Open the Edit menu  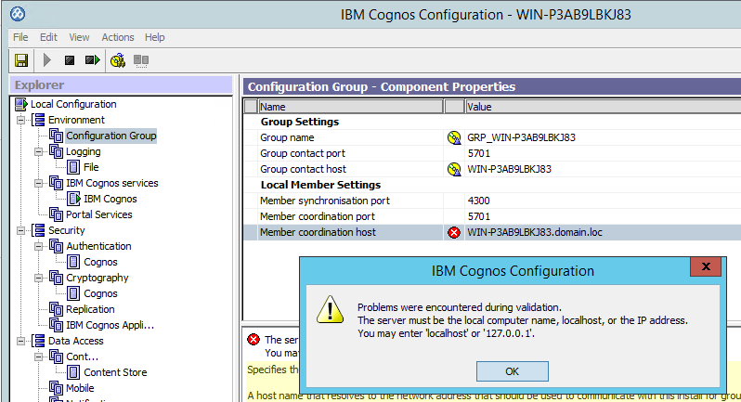[48, 37]
